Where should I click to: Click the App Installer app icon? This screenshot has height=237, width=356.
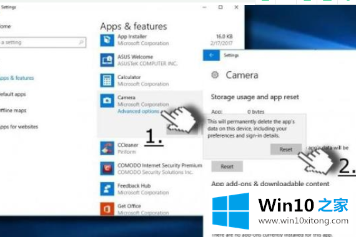point(107,40)
